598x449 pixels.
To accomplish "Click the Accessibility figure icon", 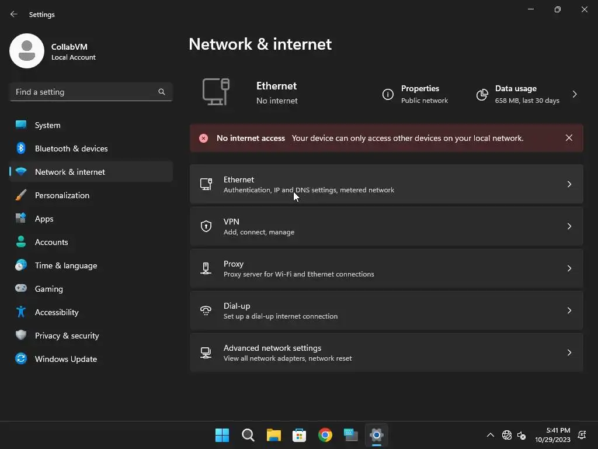I will (21, 312).
